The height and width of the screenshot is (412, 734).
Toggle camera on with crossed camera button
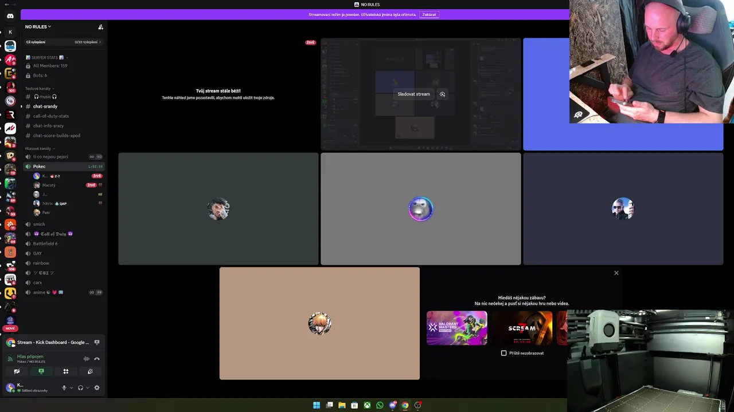[17, 371]
